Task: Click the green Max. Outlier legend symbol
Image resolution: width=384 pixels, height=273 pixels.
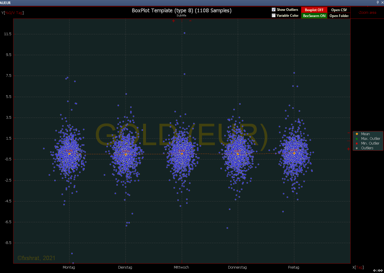Action: coord(357,139)
